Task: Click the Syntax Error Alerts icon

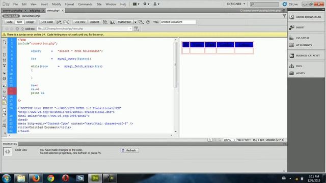Action: [5, 103]
